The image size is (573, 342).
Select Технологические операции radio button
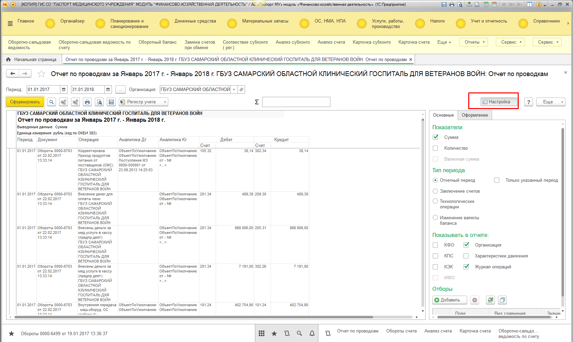point(435,201)
